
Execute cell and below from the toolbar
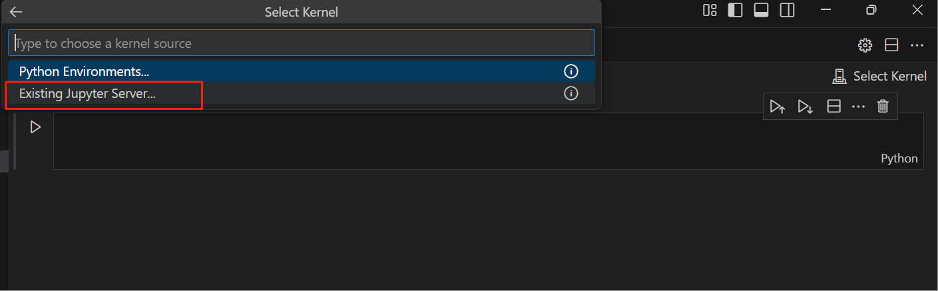coord(806,107)
